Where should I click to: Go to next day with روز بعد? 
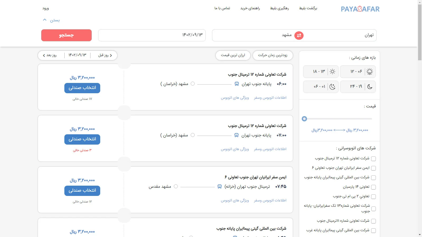50,55
